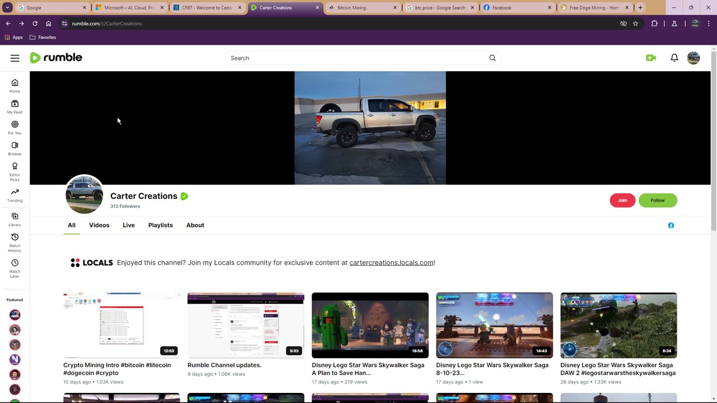This screenshot has width=717, height=403.
Task: Switch to the Facebook browser tab
Action: (x=516, y=8)
